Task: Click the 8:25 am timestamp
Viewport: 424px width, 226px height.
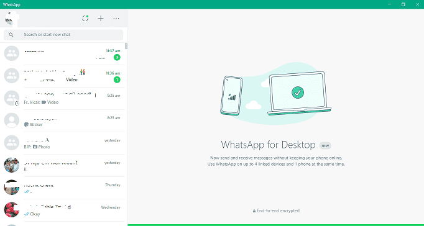Action: click(114, 118)
